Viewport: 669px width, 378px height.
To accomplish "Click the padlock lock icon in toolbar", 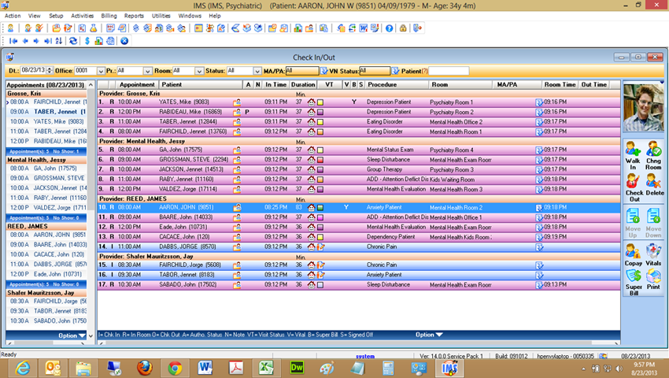I will [x=403, y=28].
